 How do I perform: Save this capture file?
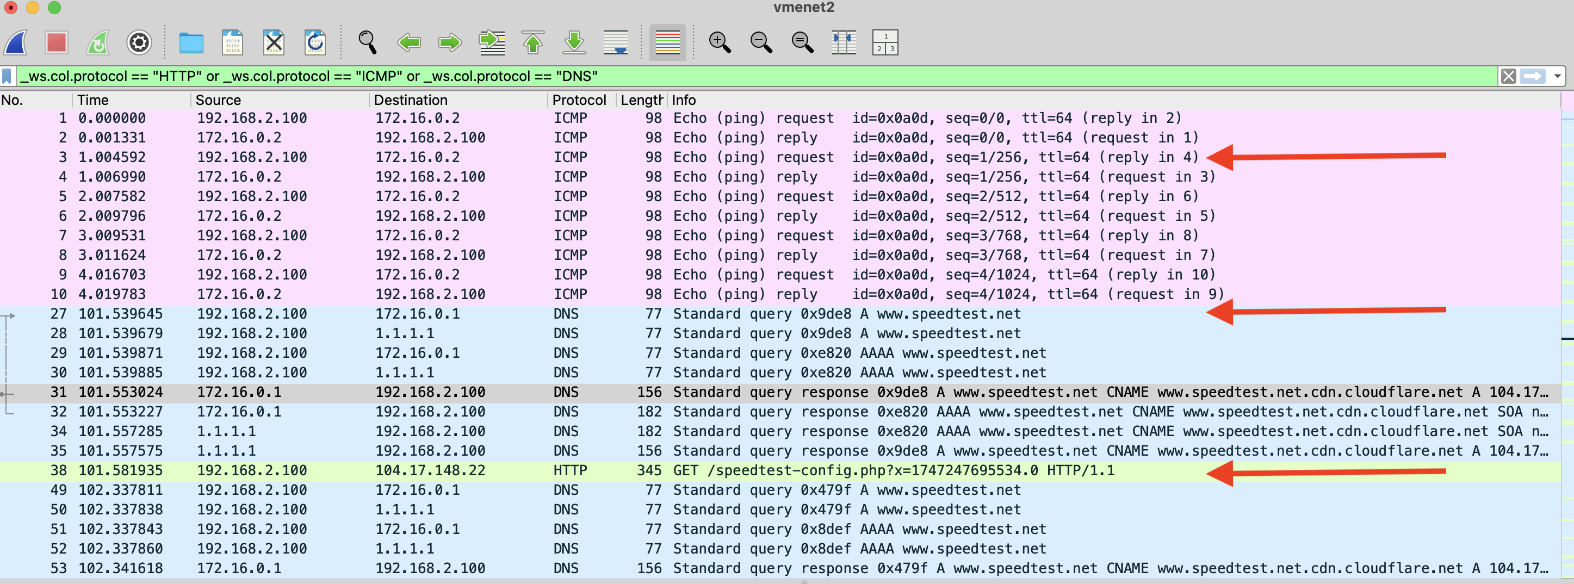point(232,43)
